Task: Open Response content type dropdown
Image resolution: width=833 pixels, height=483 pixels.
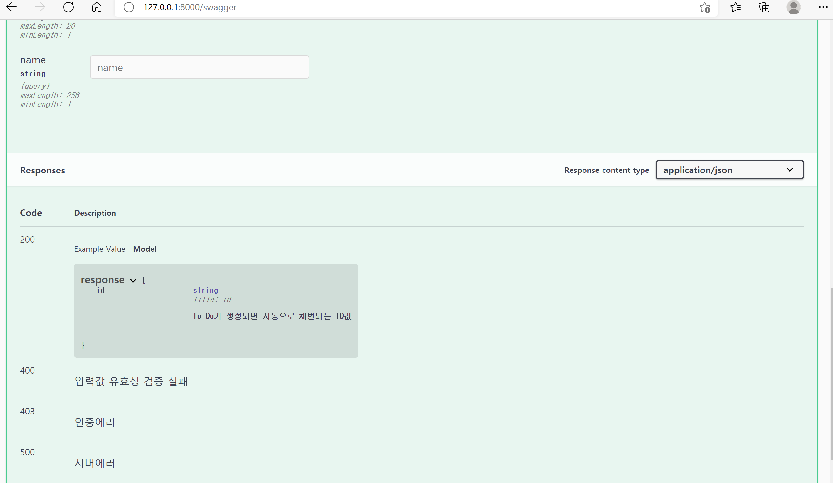Action: click(730, 170)
